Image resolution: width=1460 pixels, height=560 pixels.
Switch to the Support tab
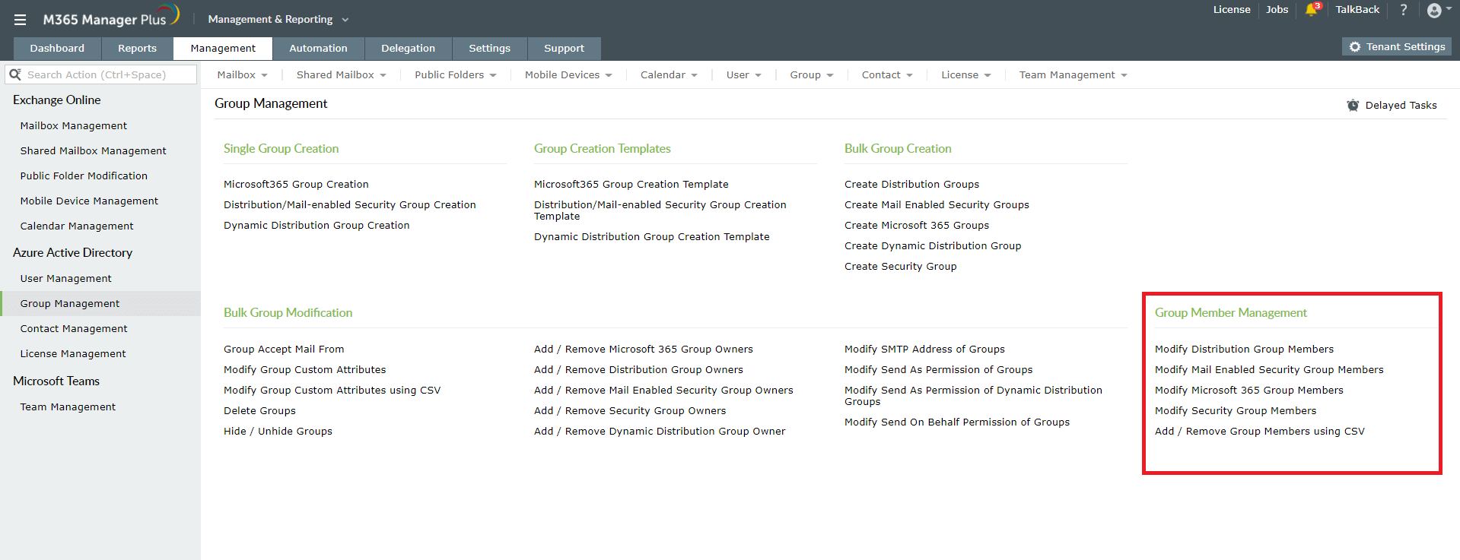click(564, 48)
